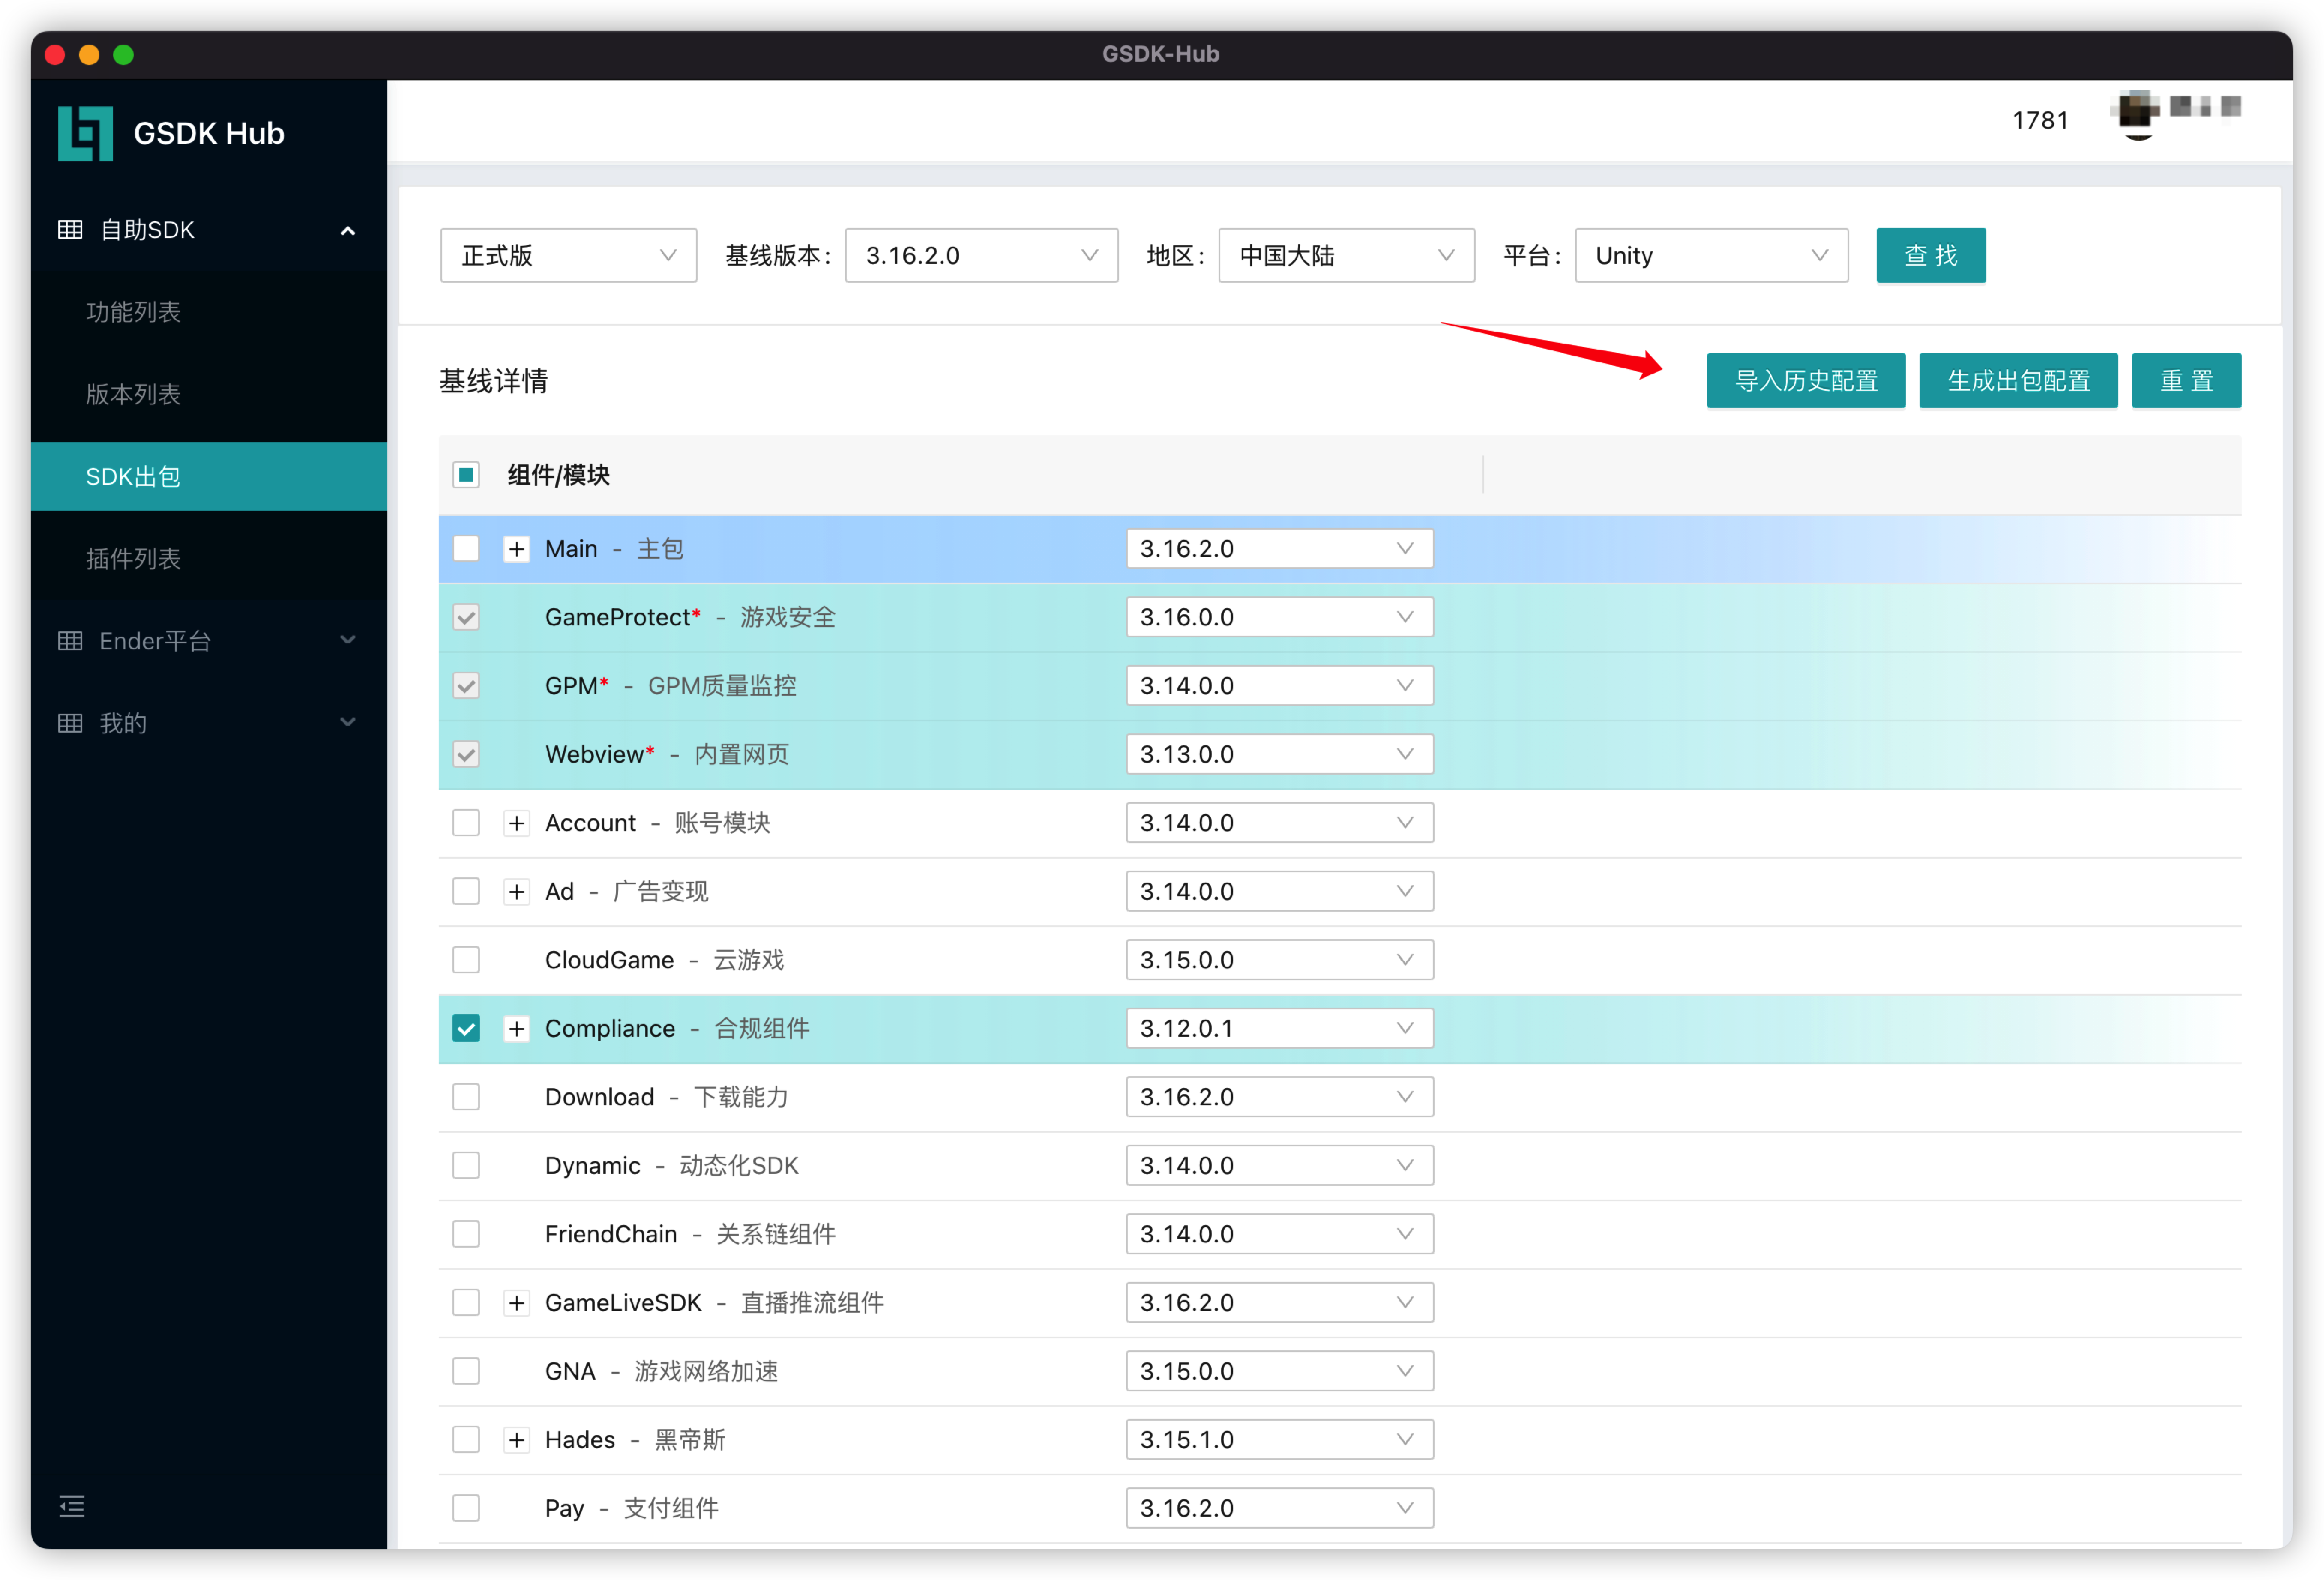Image resolution: width=2324 pixels, height=1580 pixels.
Task: Click the GameProtect checkbox
Action: pos(466,617)
